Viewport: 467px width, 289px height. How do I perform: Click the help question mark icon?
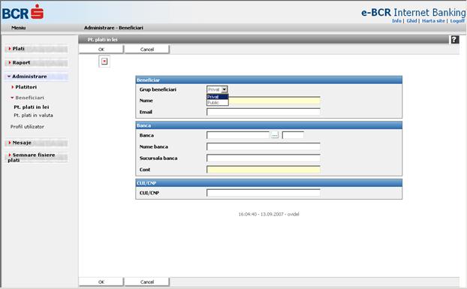click(454, 39)
